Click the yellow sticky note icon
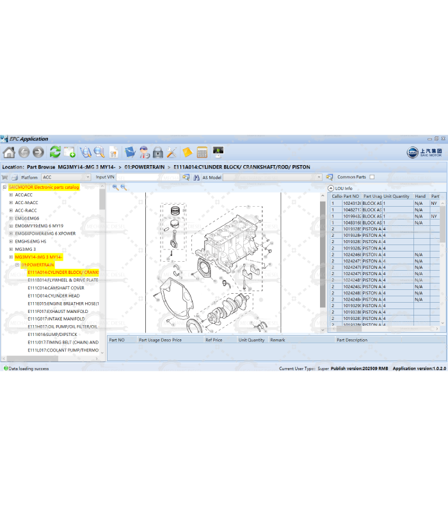The image size is (448, 512). coord(187,152)
